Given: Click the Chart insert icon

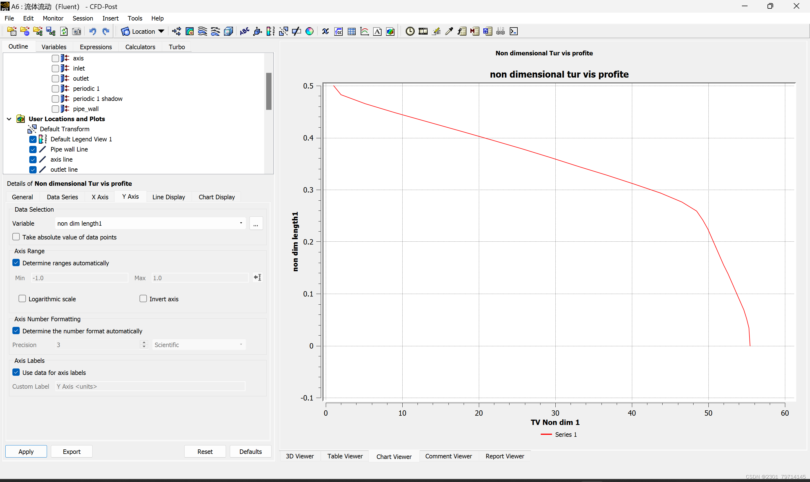Looking at the screenshot, I should click(364, 31).
